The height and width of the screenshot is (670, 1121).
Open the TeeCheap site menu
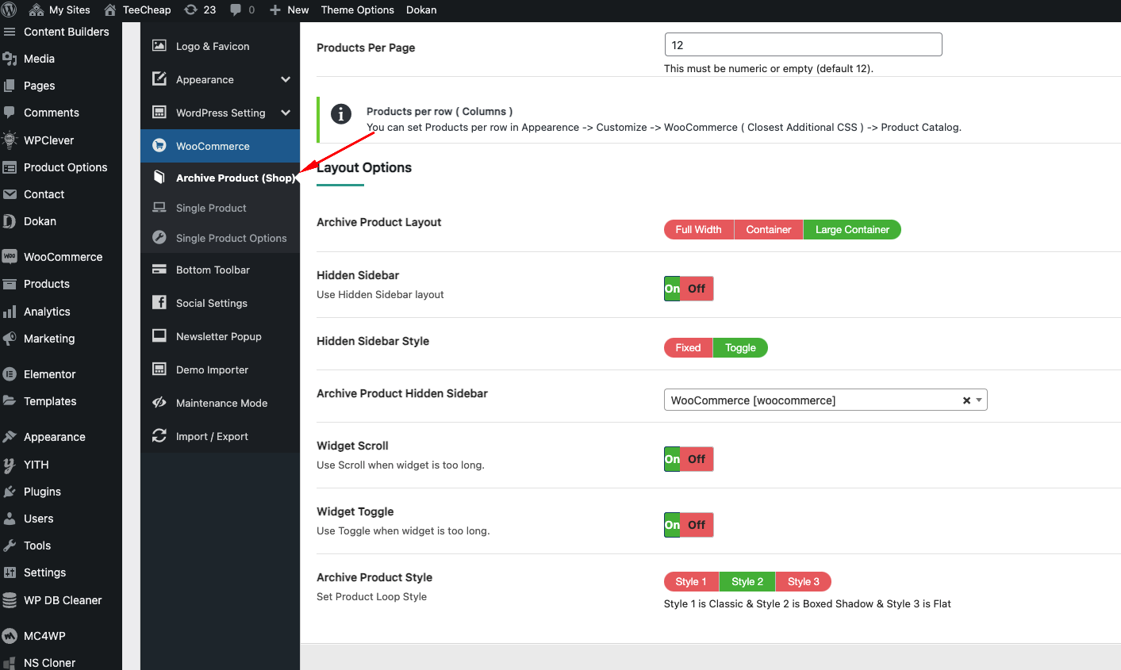click(x=137, y=10)
